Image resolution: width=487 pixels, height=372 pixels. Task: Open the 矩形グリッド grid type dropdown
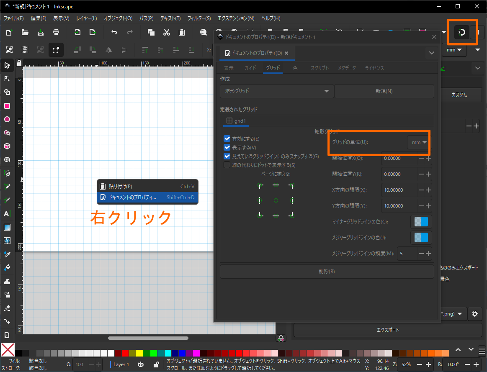click(277, 91)
